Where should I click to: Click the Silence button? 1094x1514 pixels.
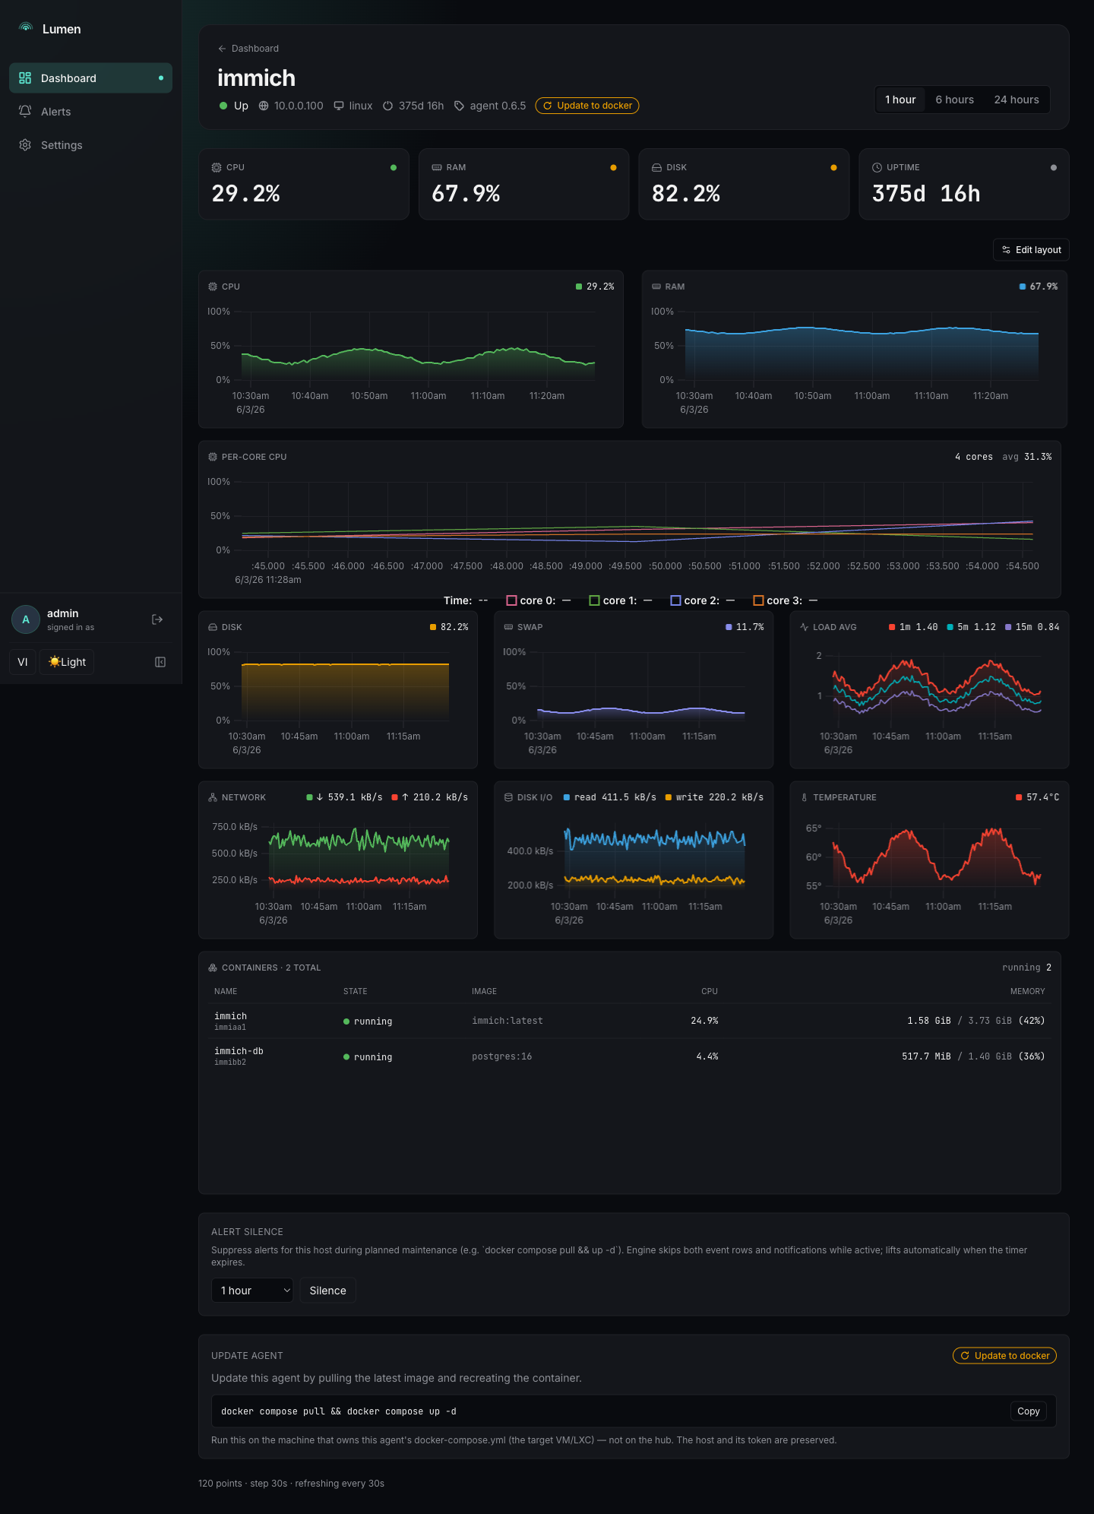327,1291
